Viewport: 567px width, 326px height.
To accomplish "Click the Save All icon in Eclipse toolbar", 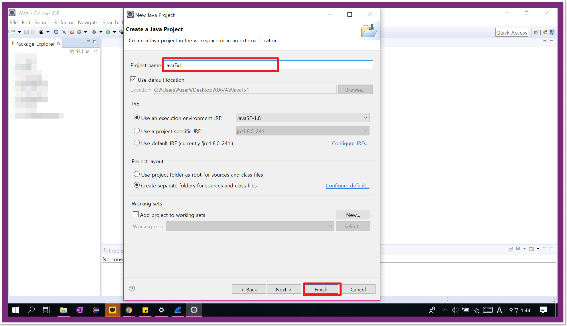I will coord(33,32).
